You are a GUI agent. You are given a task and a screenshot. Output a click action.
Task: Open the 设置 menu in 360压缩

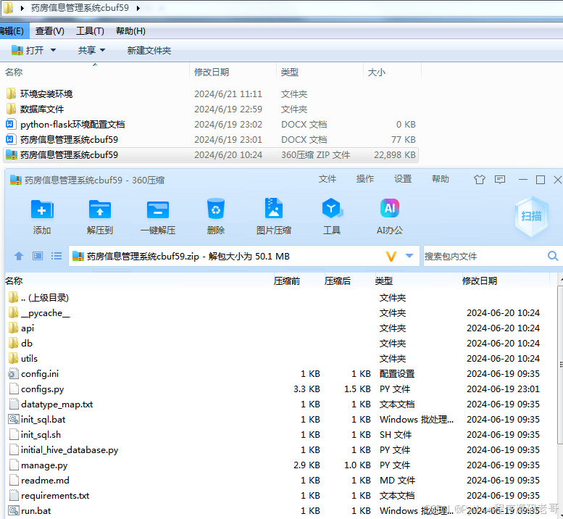point(402,179)
